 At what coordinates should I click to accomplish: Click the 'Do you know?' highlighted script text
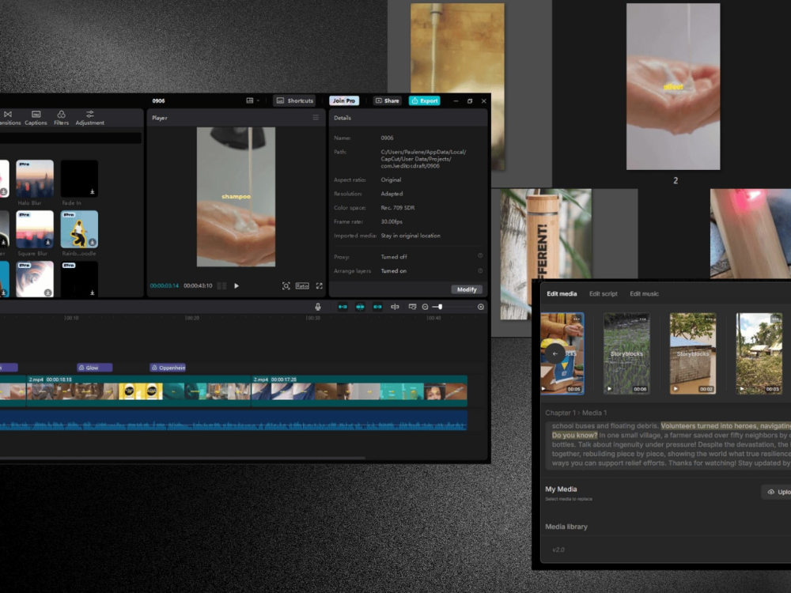tap(574, 435)
